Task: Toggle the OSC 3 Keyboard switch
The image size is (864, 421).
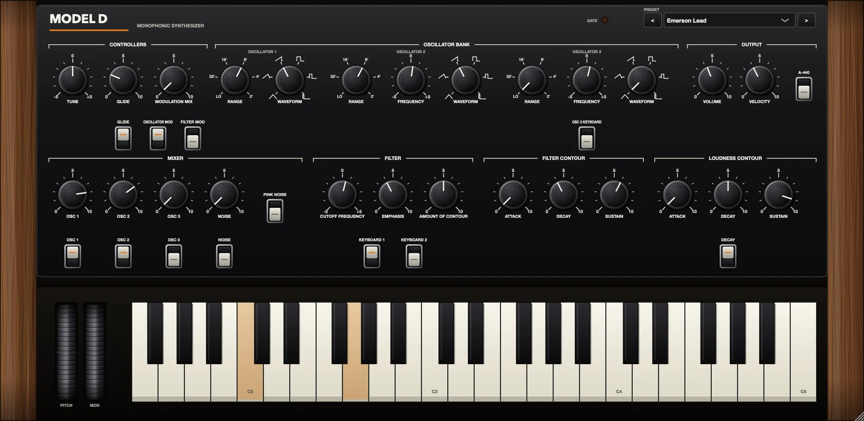Action: point(587,138)
